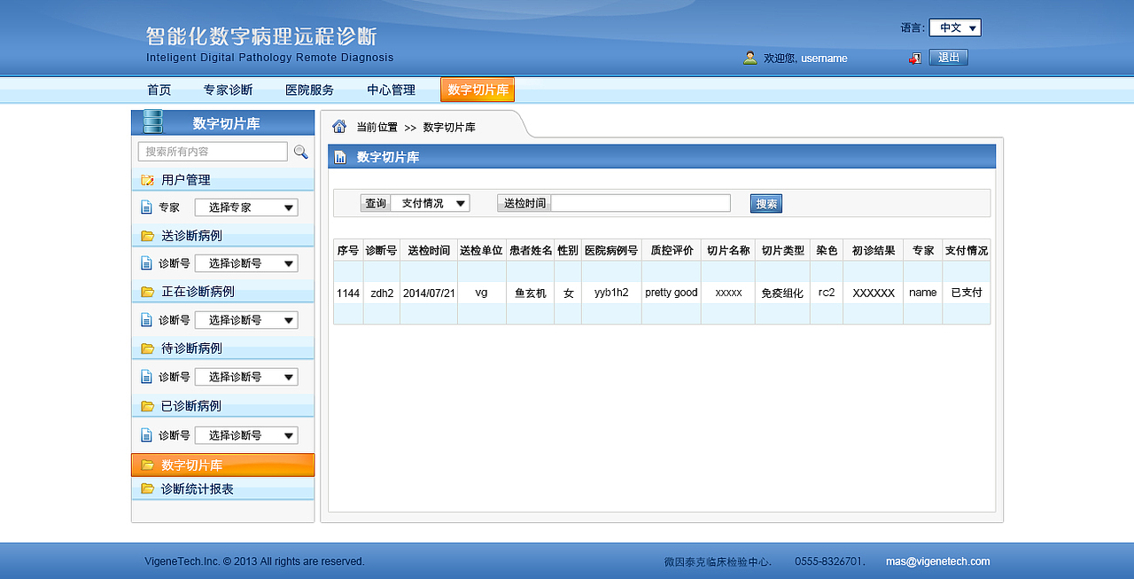Click the home icon in breadcrumb
Image resolution: width=1134 pixels, height=579 pixels.
tap(339, 126)
